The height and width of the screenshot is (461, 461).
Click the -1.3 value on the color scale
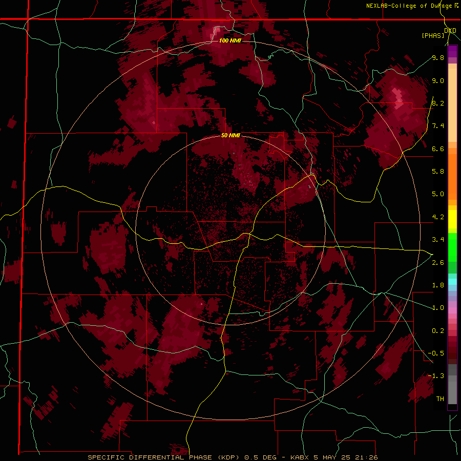click(436, 376)
